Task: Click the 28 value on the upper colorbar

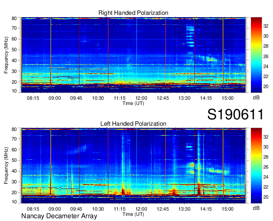Action: click(266, 46)
